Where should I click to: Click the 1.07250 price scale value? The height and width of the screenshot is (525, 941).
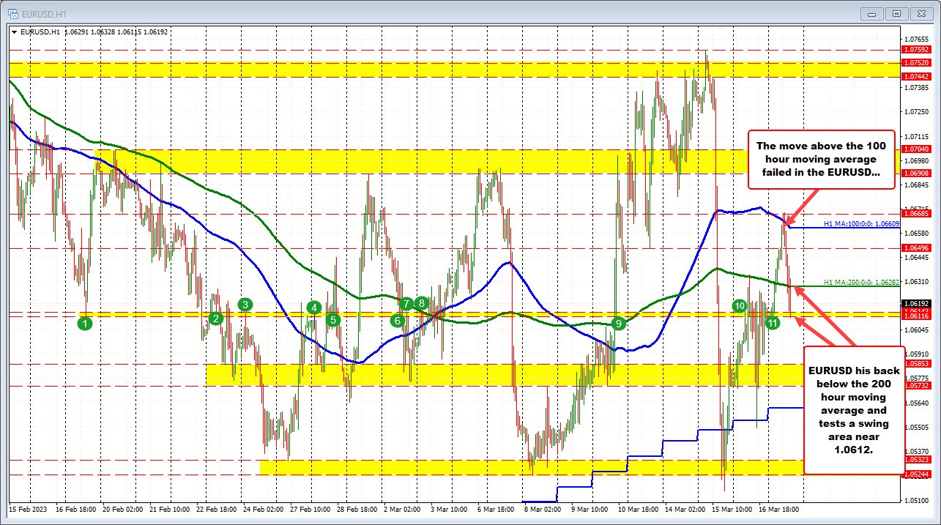click(916, 111)
